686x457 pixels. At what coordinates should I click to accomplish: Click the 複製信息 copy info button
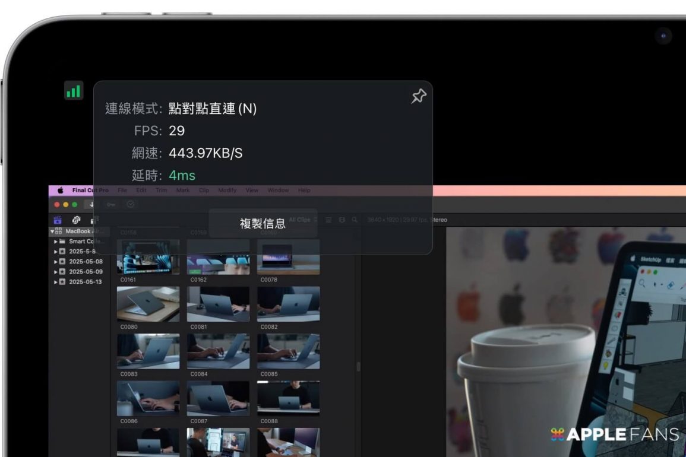[x=263, y=223]
